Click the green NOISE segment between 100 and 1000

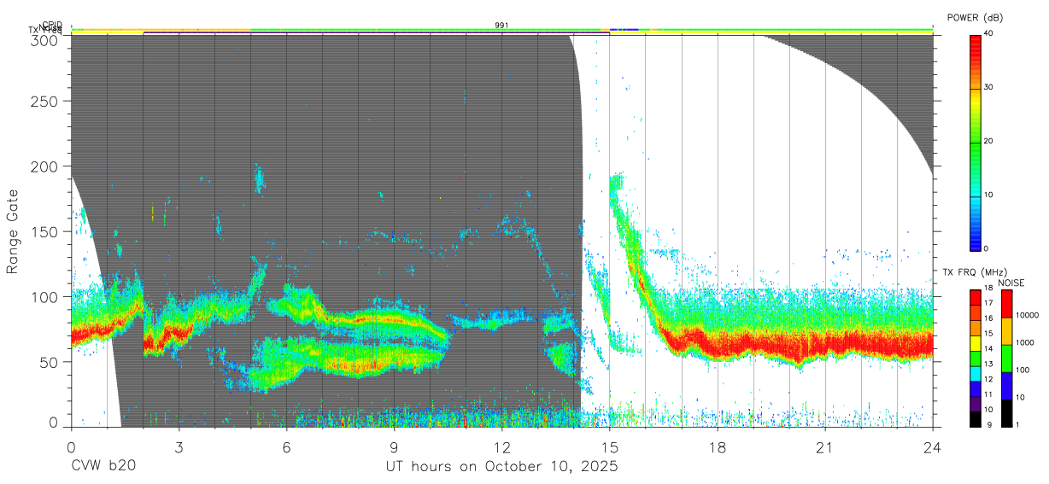click(1006, 358)
